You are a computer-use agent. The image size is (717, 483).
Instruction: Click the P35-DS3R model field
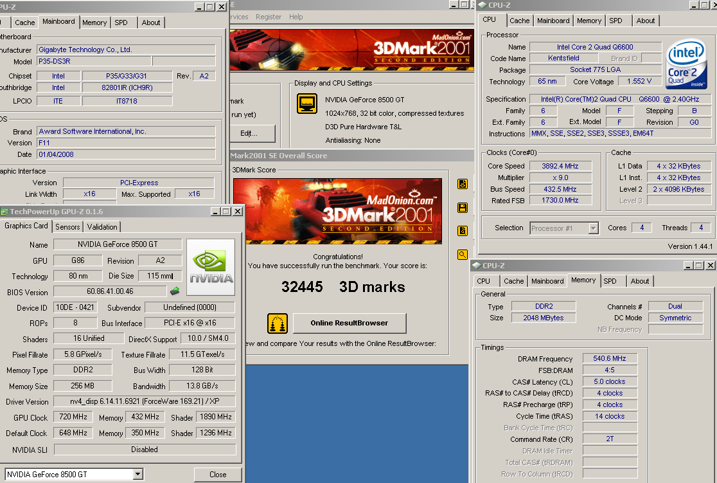[94, 61]
